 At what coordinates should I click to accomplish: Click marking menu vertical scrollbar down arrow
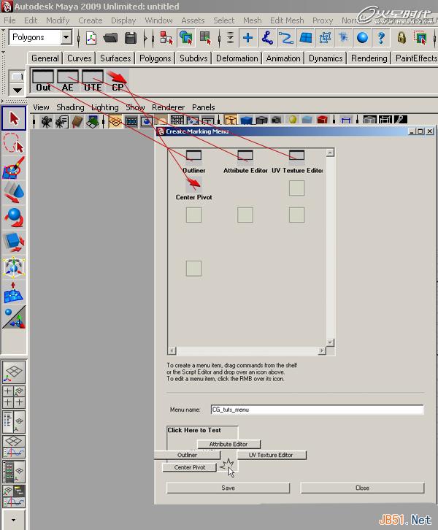(x=330, y=342)
